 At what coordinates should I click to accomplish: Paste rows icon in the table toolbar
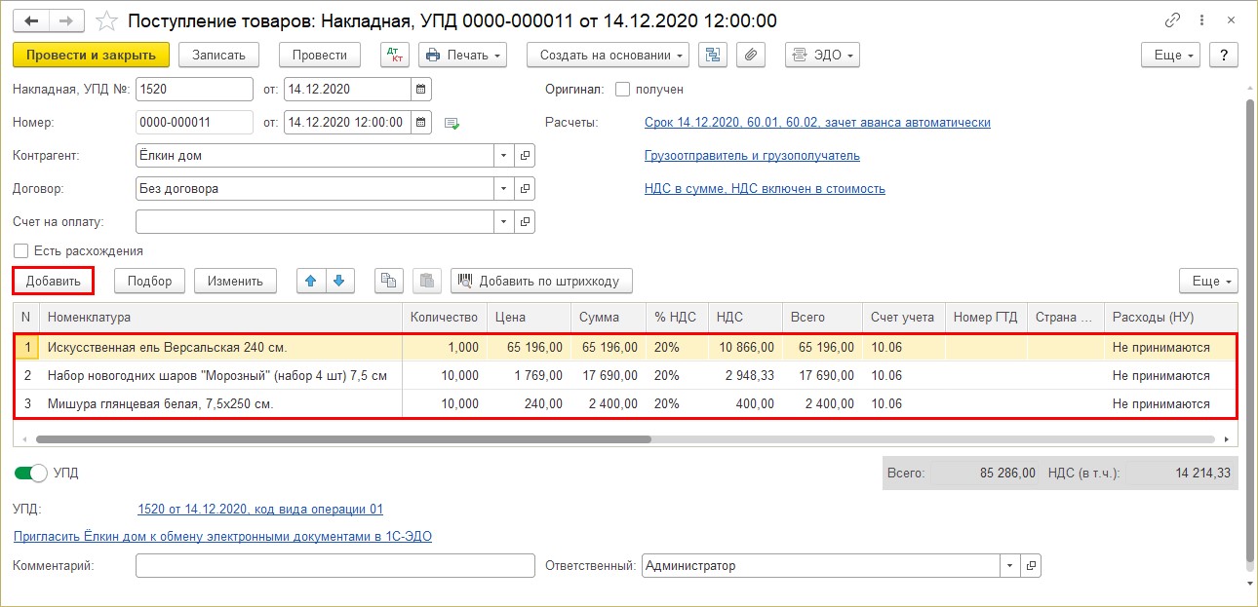tap(426, 281)
